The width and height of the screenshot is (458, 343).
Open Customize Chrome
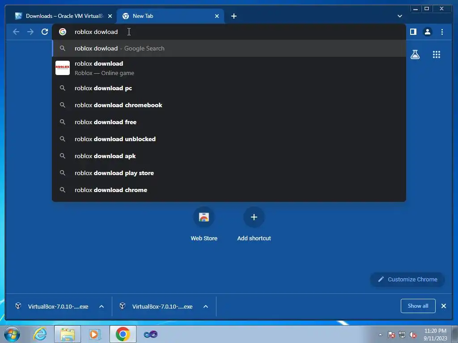click(407, 280)
